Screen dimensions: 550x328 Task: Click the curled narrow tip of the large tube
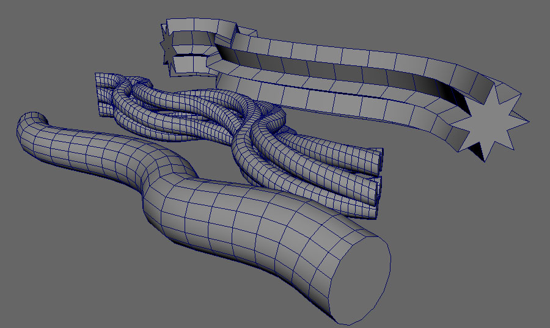31,120
